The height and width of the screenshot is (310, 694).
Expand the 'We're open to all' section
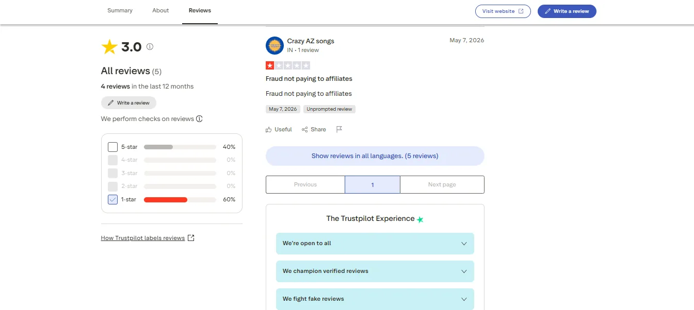pos(375,244)
